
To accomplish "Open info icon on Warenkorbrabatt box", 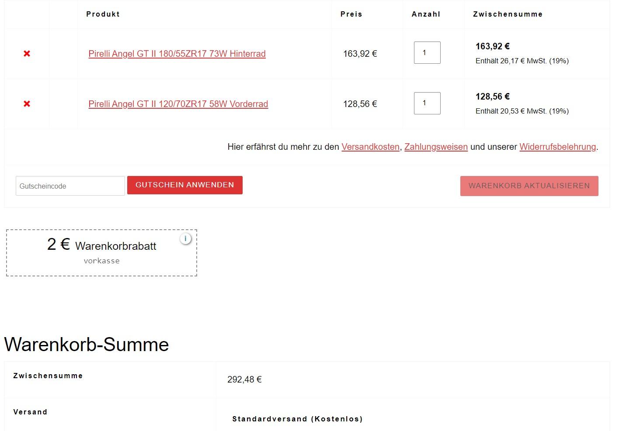I will [185, 238].
